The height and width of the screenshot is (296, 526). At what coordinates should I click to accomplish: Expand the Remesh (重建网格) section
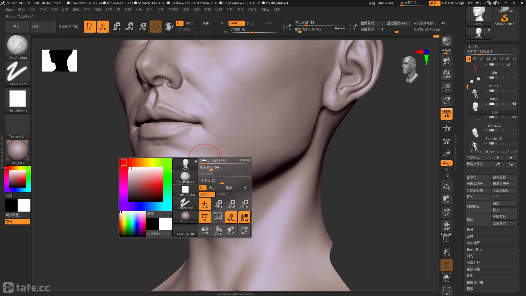(x=491, y=269)
